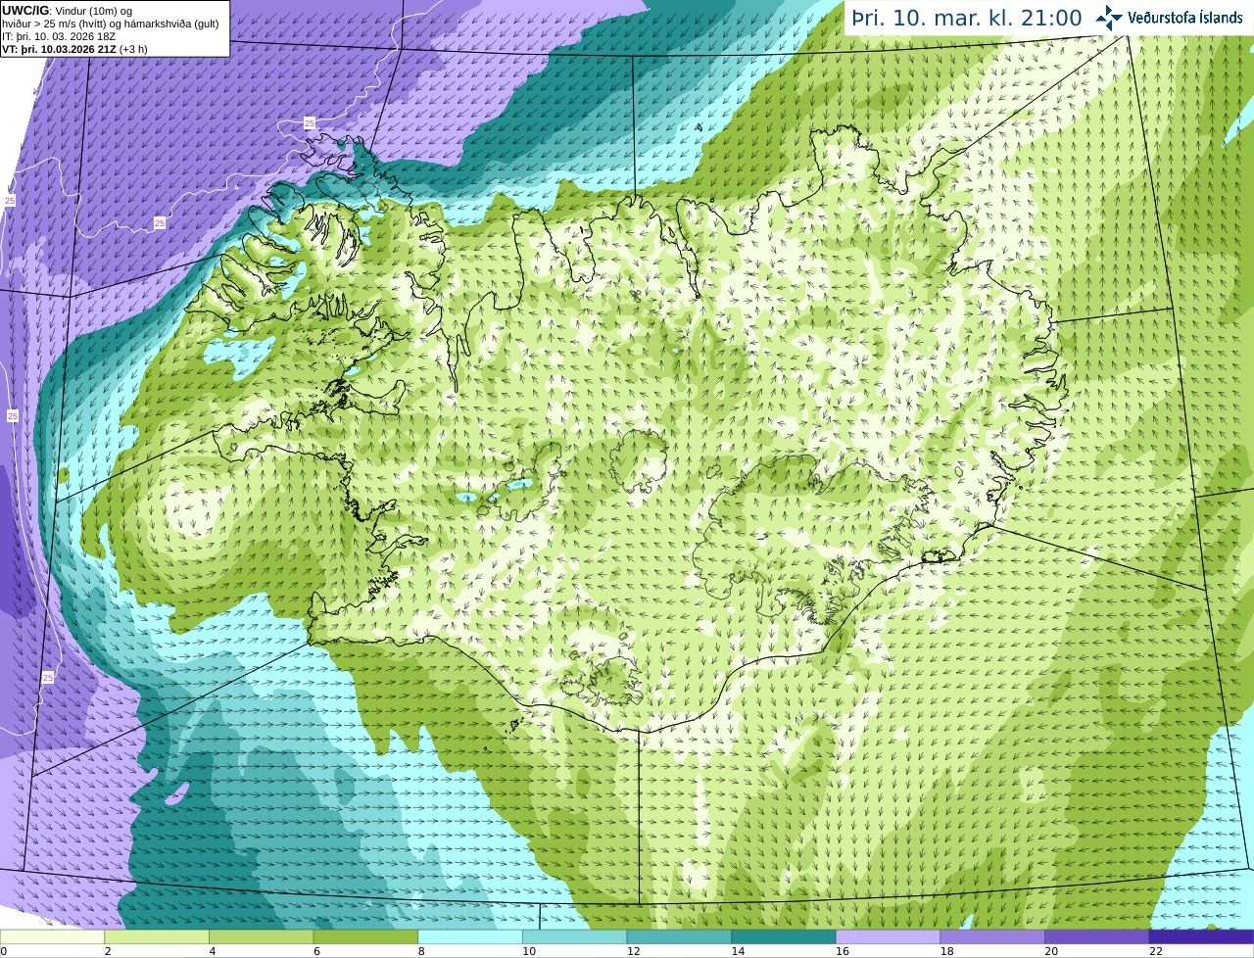This screenshot has height=958, width=1254.
Task: Click the Veðurstofa Íslands name text
Action: click(1184, 18)
